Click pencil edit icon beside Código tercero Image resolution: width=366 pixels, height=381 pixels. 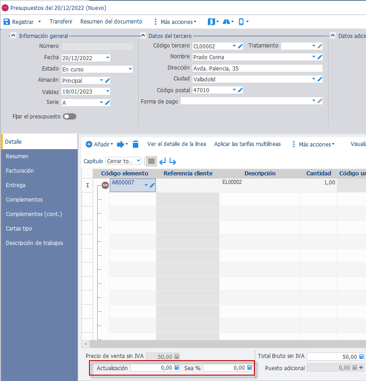[x=240, y=46]
